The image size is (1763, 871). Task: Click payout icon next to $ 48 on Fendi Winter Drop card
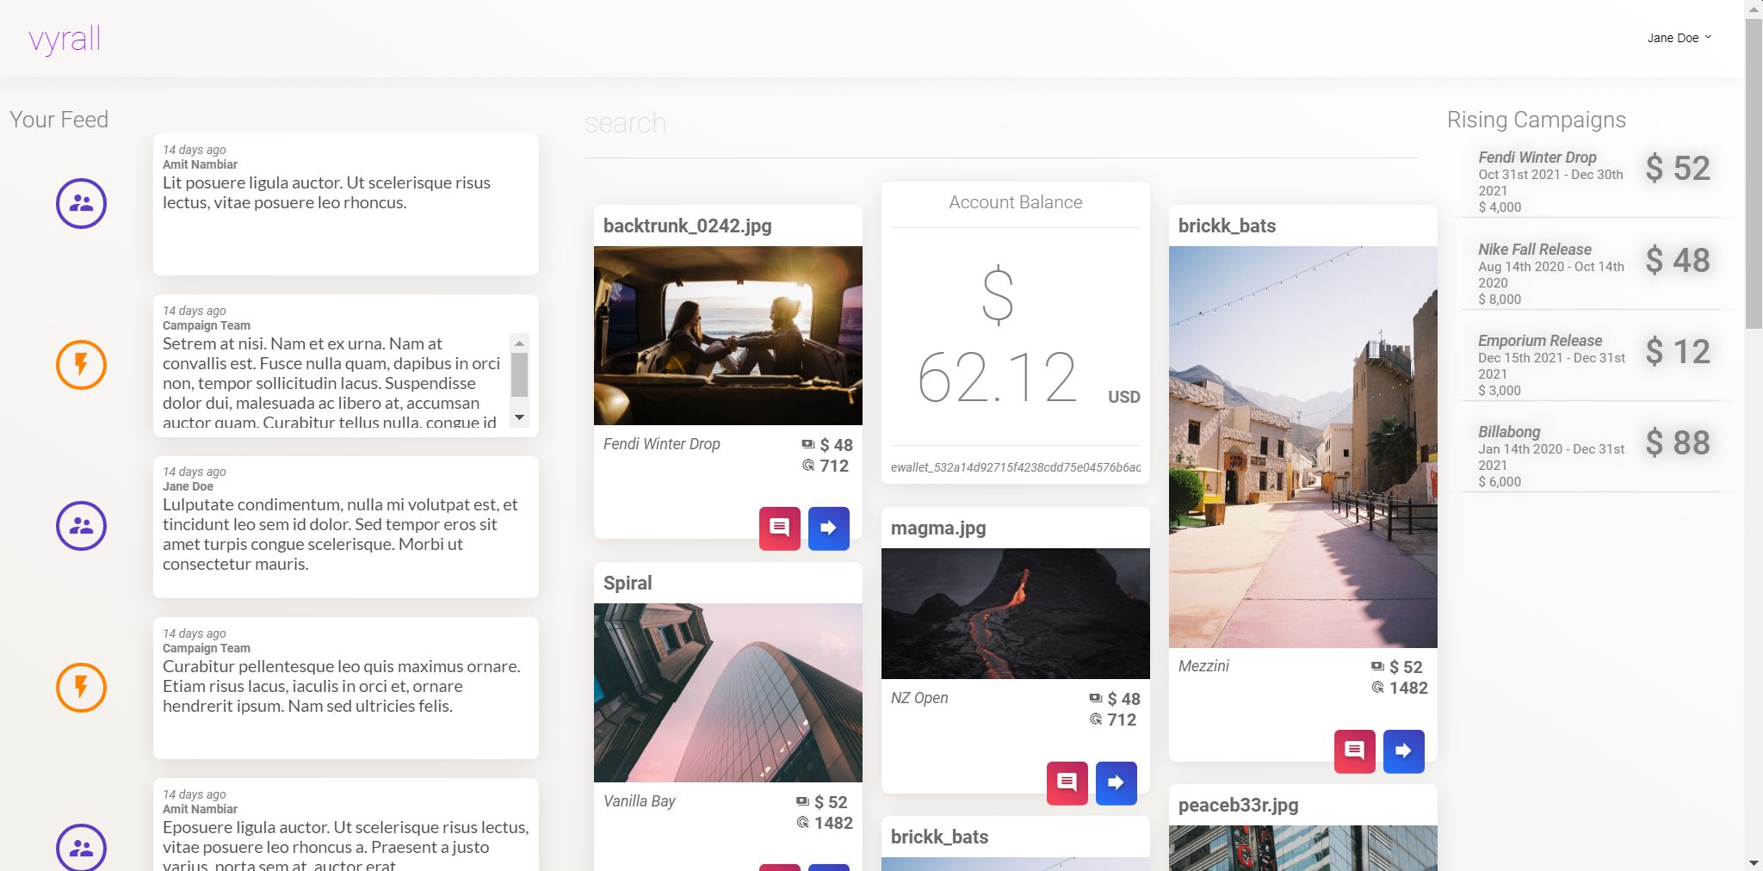(x=807, y=445)
